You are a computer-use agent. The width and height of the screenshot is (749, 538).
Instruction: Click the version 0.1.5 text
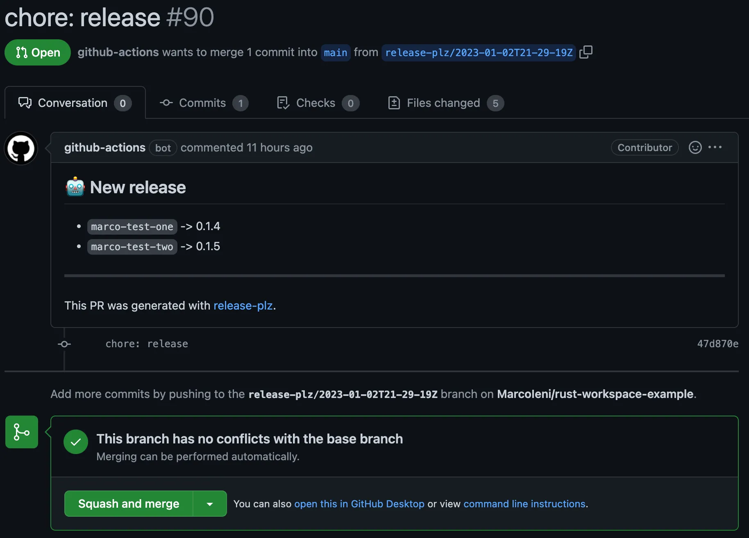click(x=208, y=246)
